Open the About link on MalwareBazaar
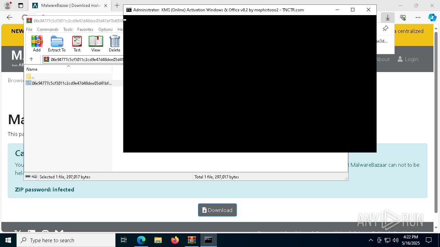 pyautogui.click(x=383, y=59)
